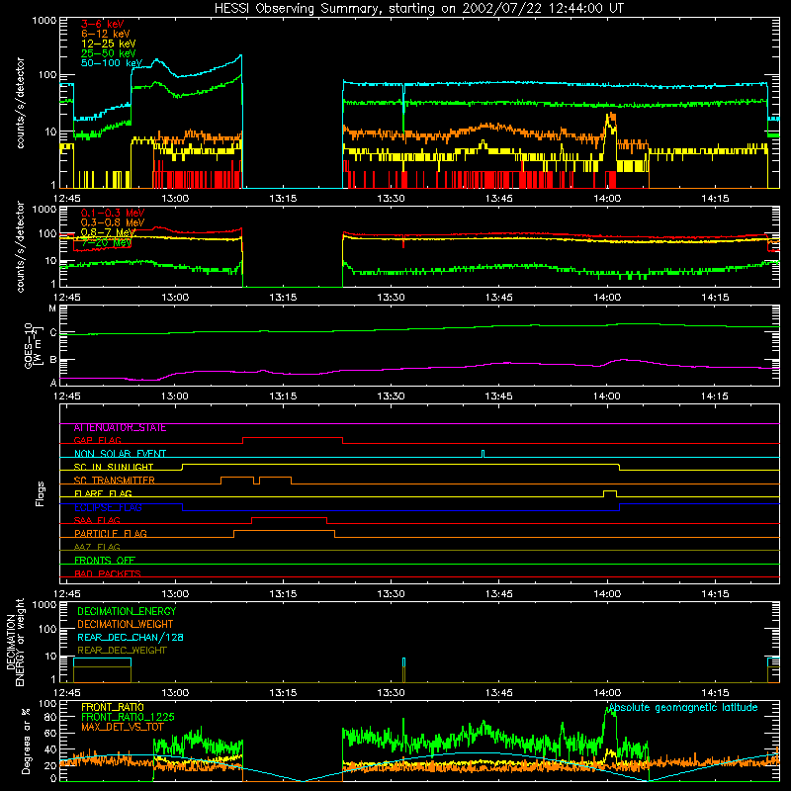The width and height of the screenshot is (791, 791).
Task: Select the ATTENUATOR_STATE flag label
Action: [x=120, y=428]
